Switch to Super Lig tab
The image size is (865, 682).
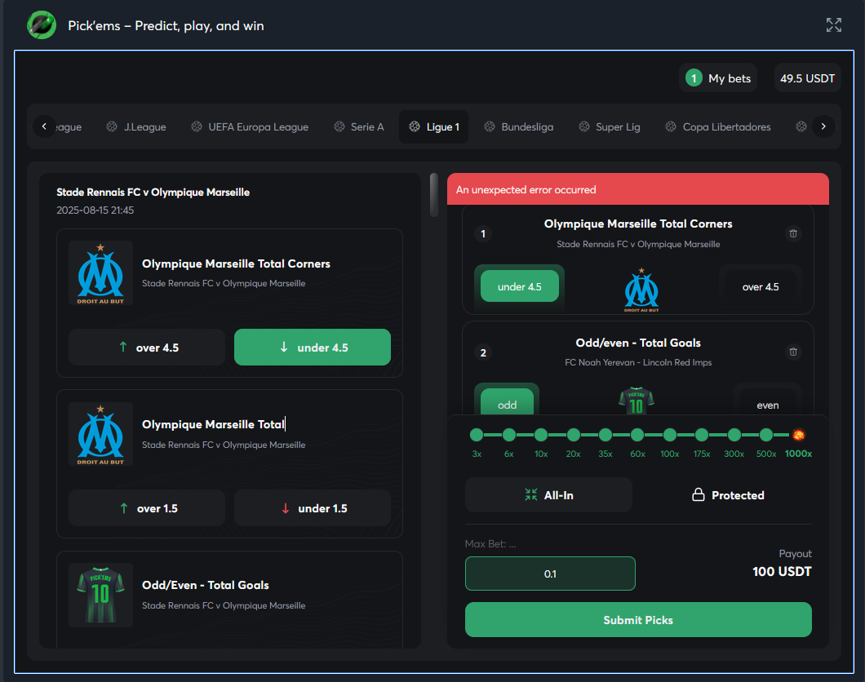point(610,126)
